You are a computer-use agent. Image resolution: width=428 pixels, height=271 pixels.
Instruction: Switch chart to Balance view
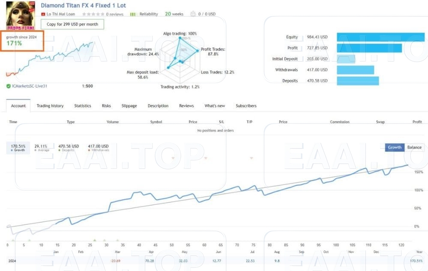pyautogui.click(x=414, y=147)
